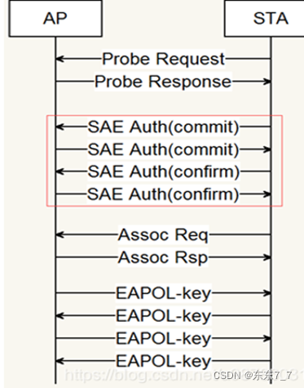Click the arrowhead of the last EAPOL-key arrow
Screen dimensions: 304x388
point(59,361)
